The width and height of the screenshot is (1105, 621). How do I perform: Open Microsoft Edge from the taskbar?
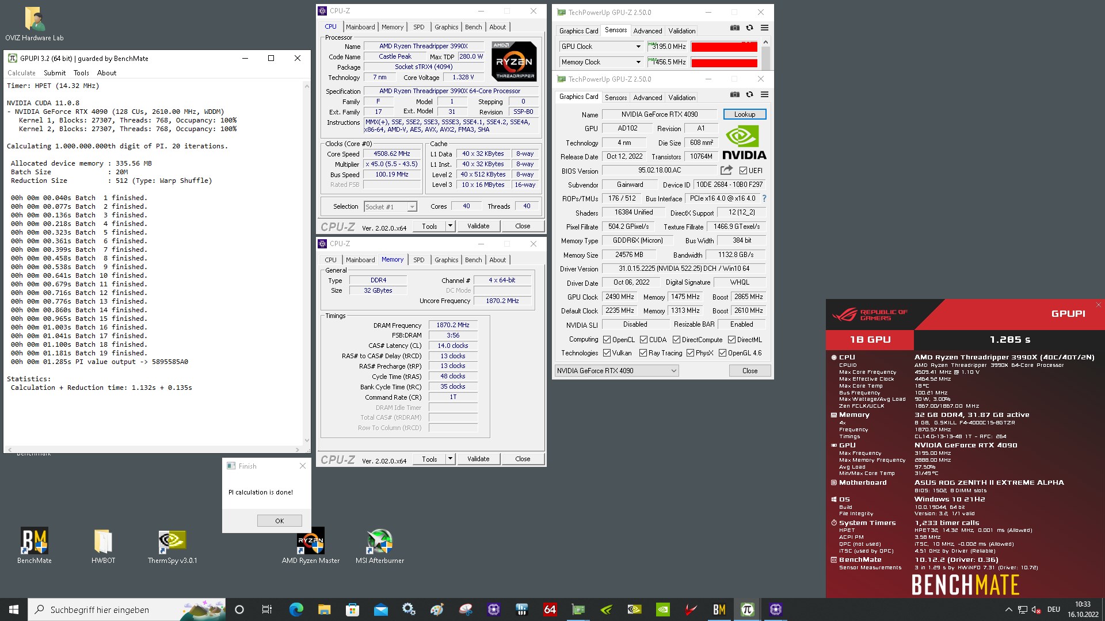coord(296,609)
